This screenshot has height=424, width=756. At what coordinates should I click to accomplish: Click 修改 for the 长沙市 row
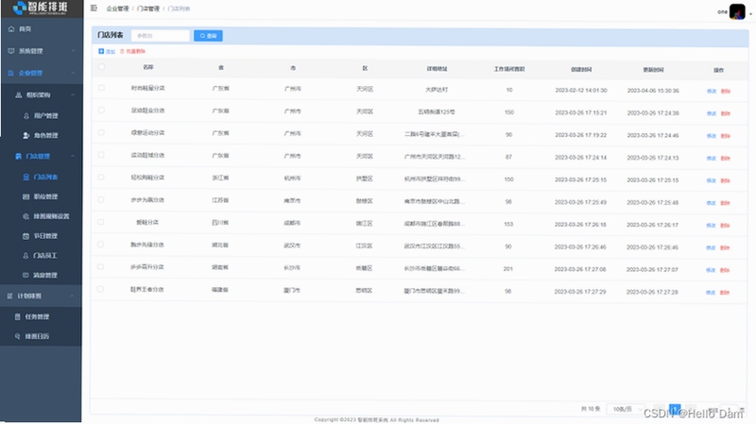711,270
